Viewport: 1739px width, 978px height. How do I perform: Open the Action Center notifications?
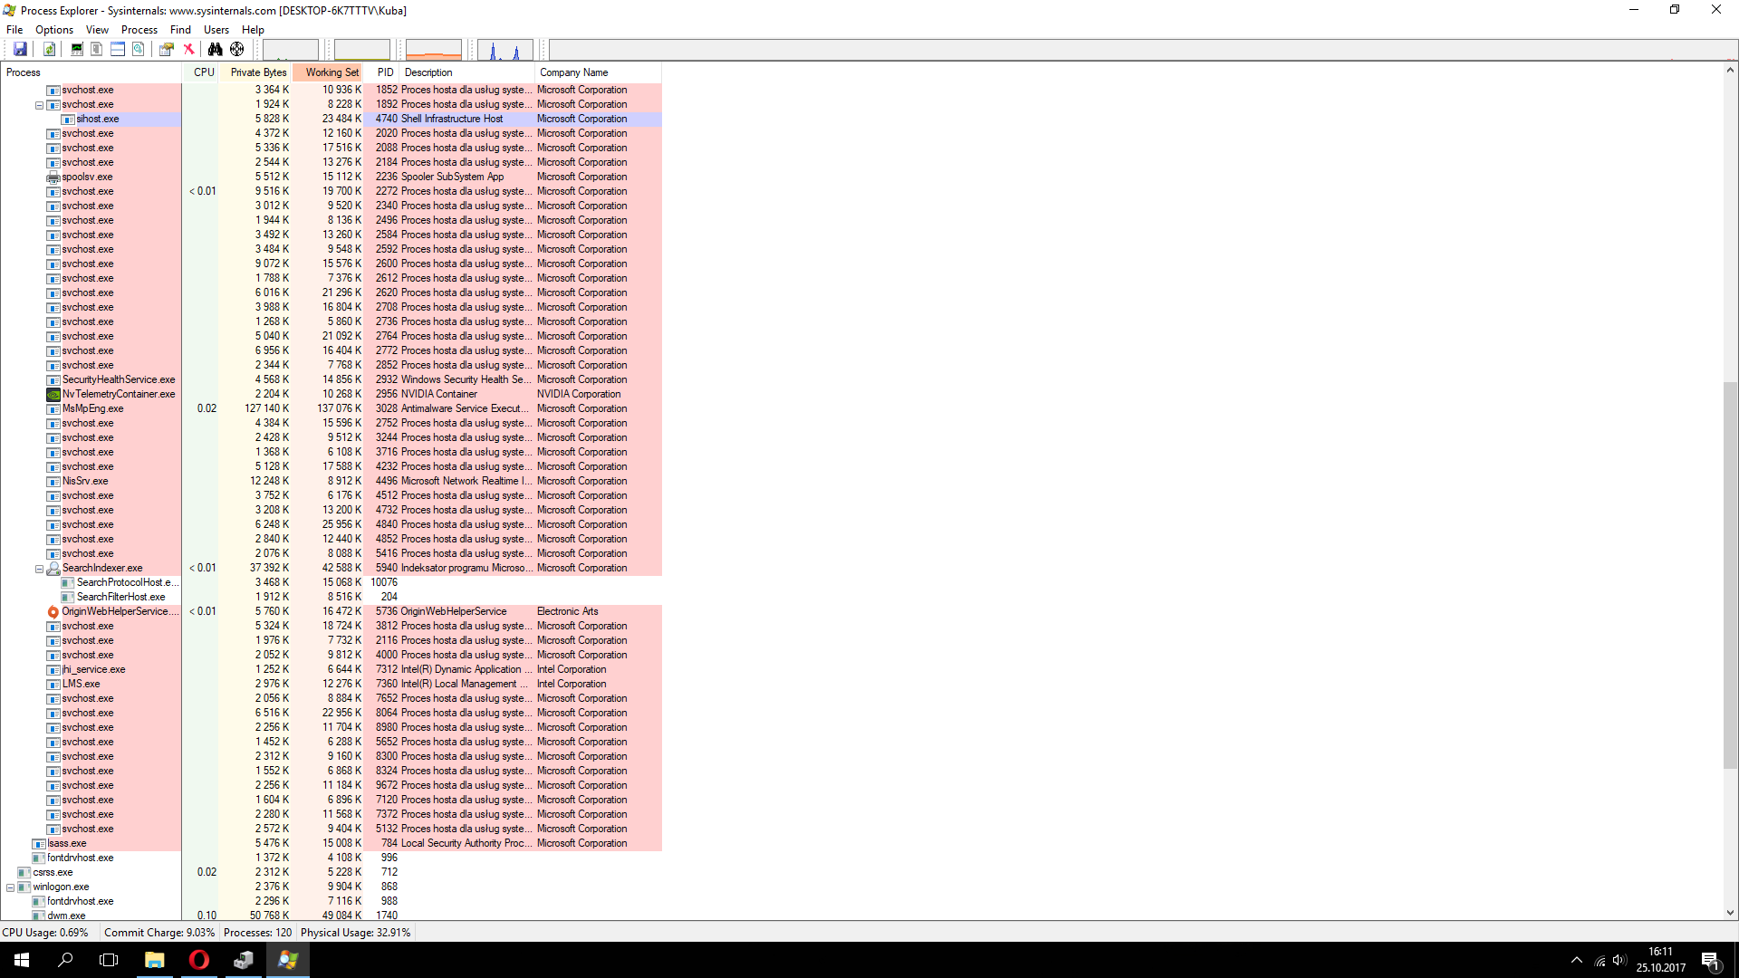[1711, 960]
